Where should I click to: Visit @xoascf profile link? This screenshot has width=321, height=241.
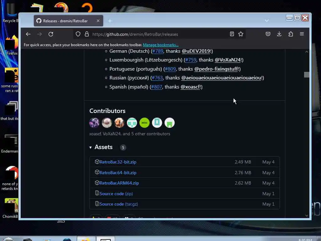tap(190, 87)
